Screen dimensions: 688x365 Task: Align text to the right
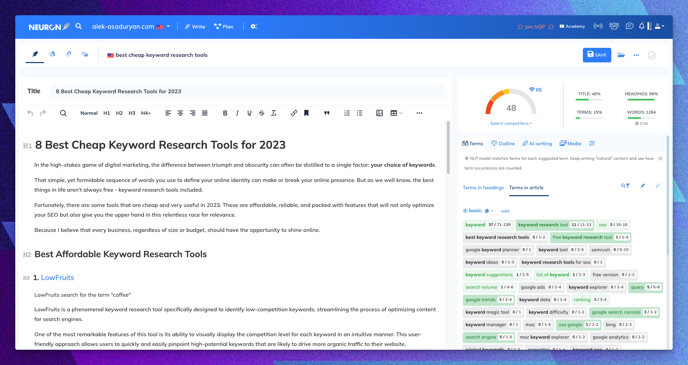193,113
